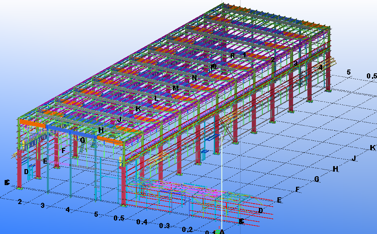Screen dimensions: 377x234
Task: Select grid label G inside the front gable
Action: pos(83,140)
